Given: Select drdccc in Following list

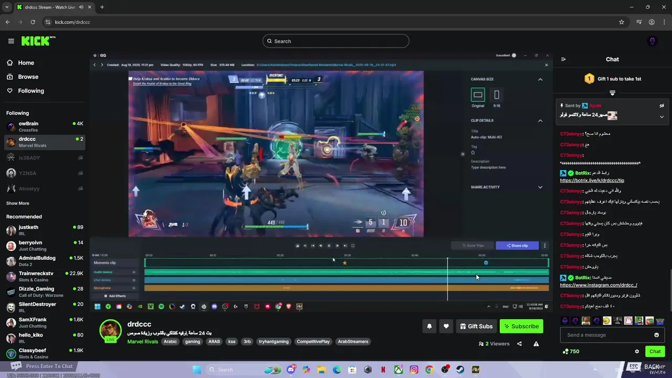Looking at the screenshot, I should coord(45,142).
